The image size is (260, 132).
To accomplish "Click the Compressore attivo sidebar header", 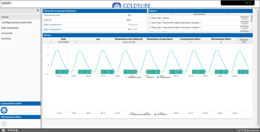I will coord(20,103).
